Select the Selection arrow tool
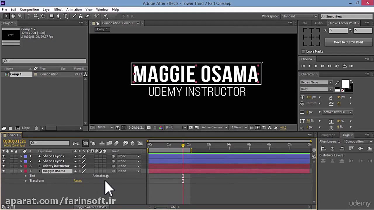Screen dimensions: 374x210 coord(6,16)
